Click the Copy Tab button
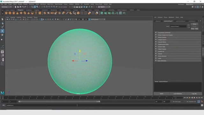 tap(194, 94)
